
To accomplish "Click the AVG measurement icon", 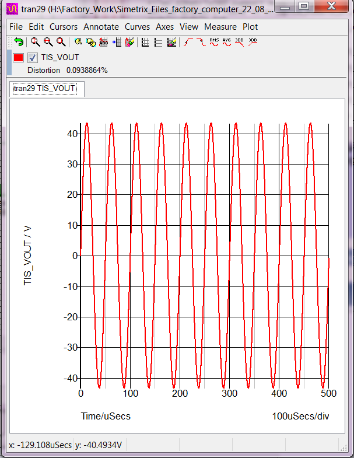I will pos(227,42).
